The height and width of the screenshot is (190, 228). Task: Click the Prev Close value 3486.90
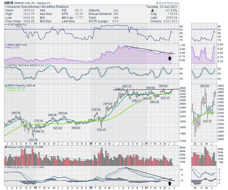pos(29,21)
